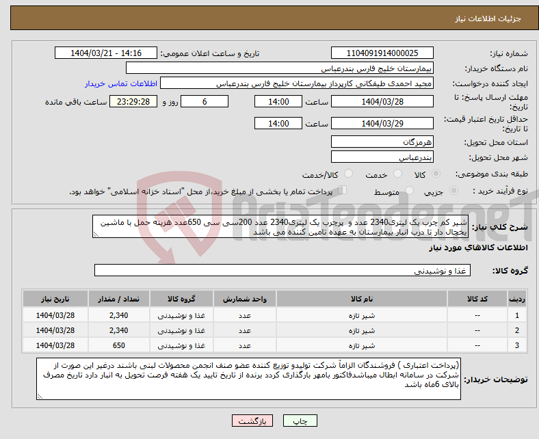Screen dimensions: 539x439
Task: Click the گروه کالا field غذا و نوشیدنی
Action: click(x=282, y=271)
